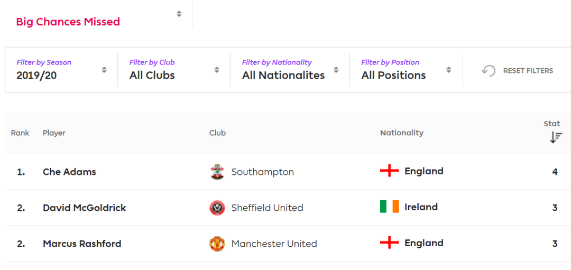571x270 pixels.
Task: Click the RESET FILTERS button
Action: pos(517,71)
